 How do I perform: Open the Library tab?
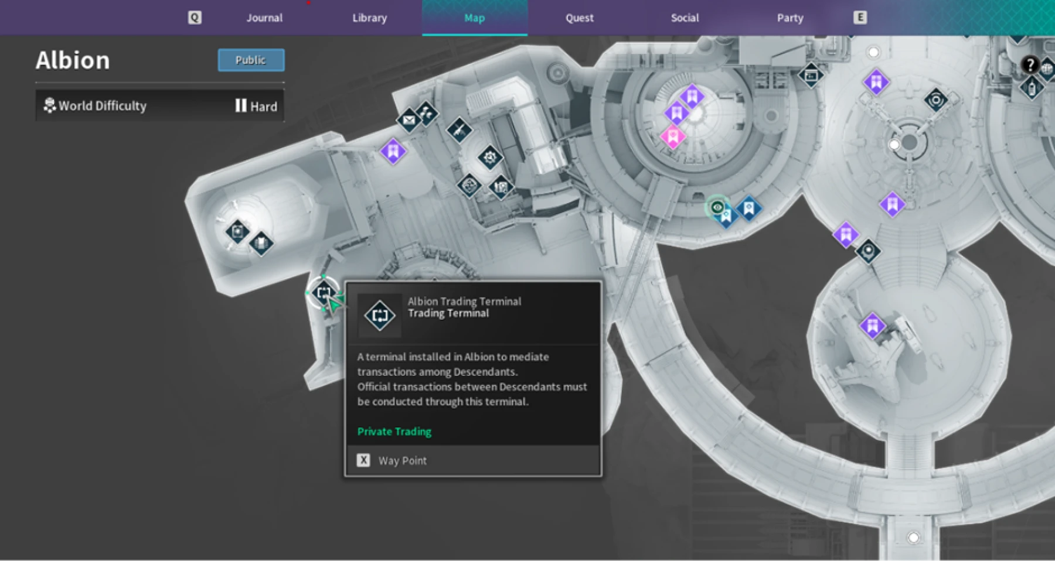tap(369, 18)
